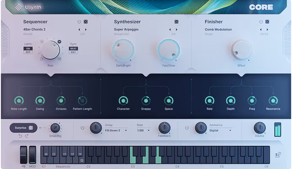Click the Octaves knob
Viewport: 292px width, 169px height.
pos(61,101)
